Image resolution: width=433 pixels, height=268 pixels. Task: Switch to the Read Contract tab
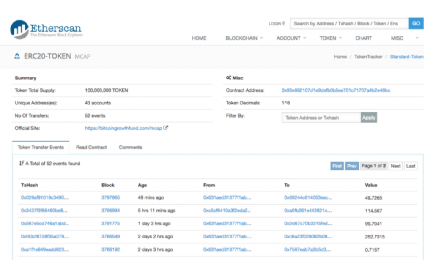91,148
